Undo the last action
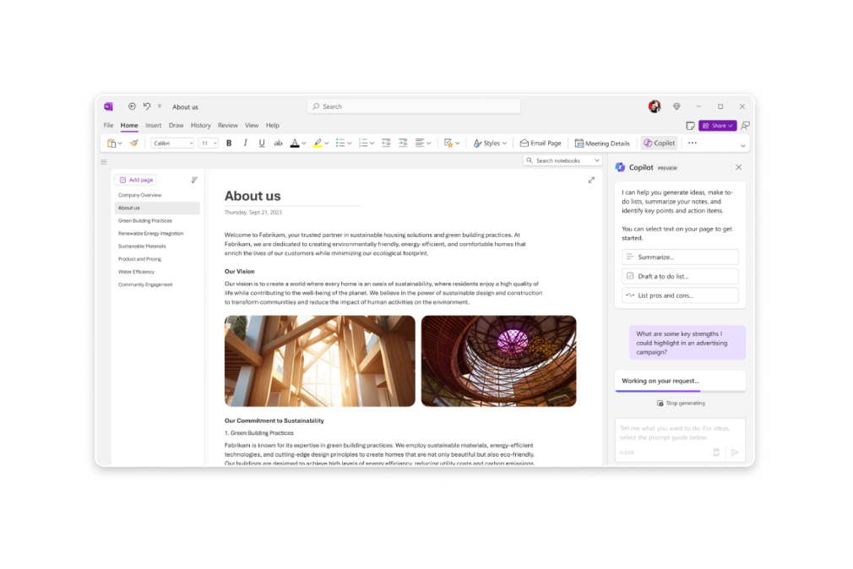The height and width of the screenshot is (569, 853). [146, 106]
